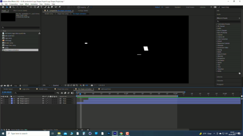Open the Animation menu
Screen dimensions: 243x136
pos(34,4)
